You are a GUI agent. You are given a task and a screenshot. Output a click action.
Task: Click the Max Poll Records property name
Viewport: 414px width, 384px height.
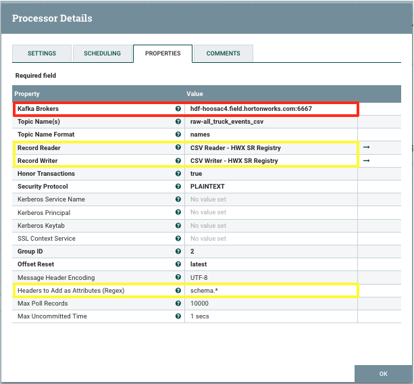point(43,304)
